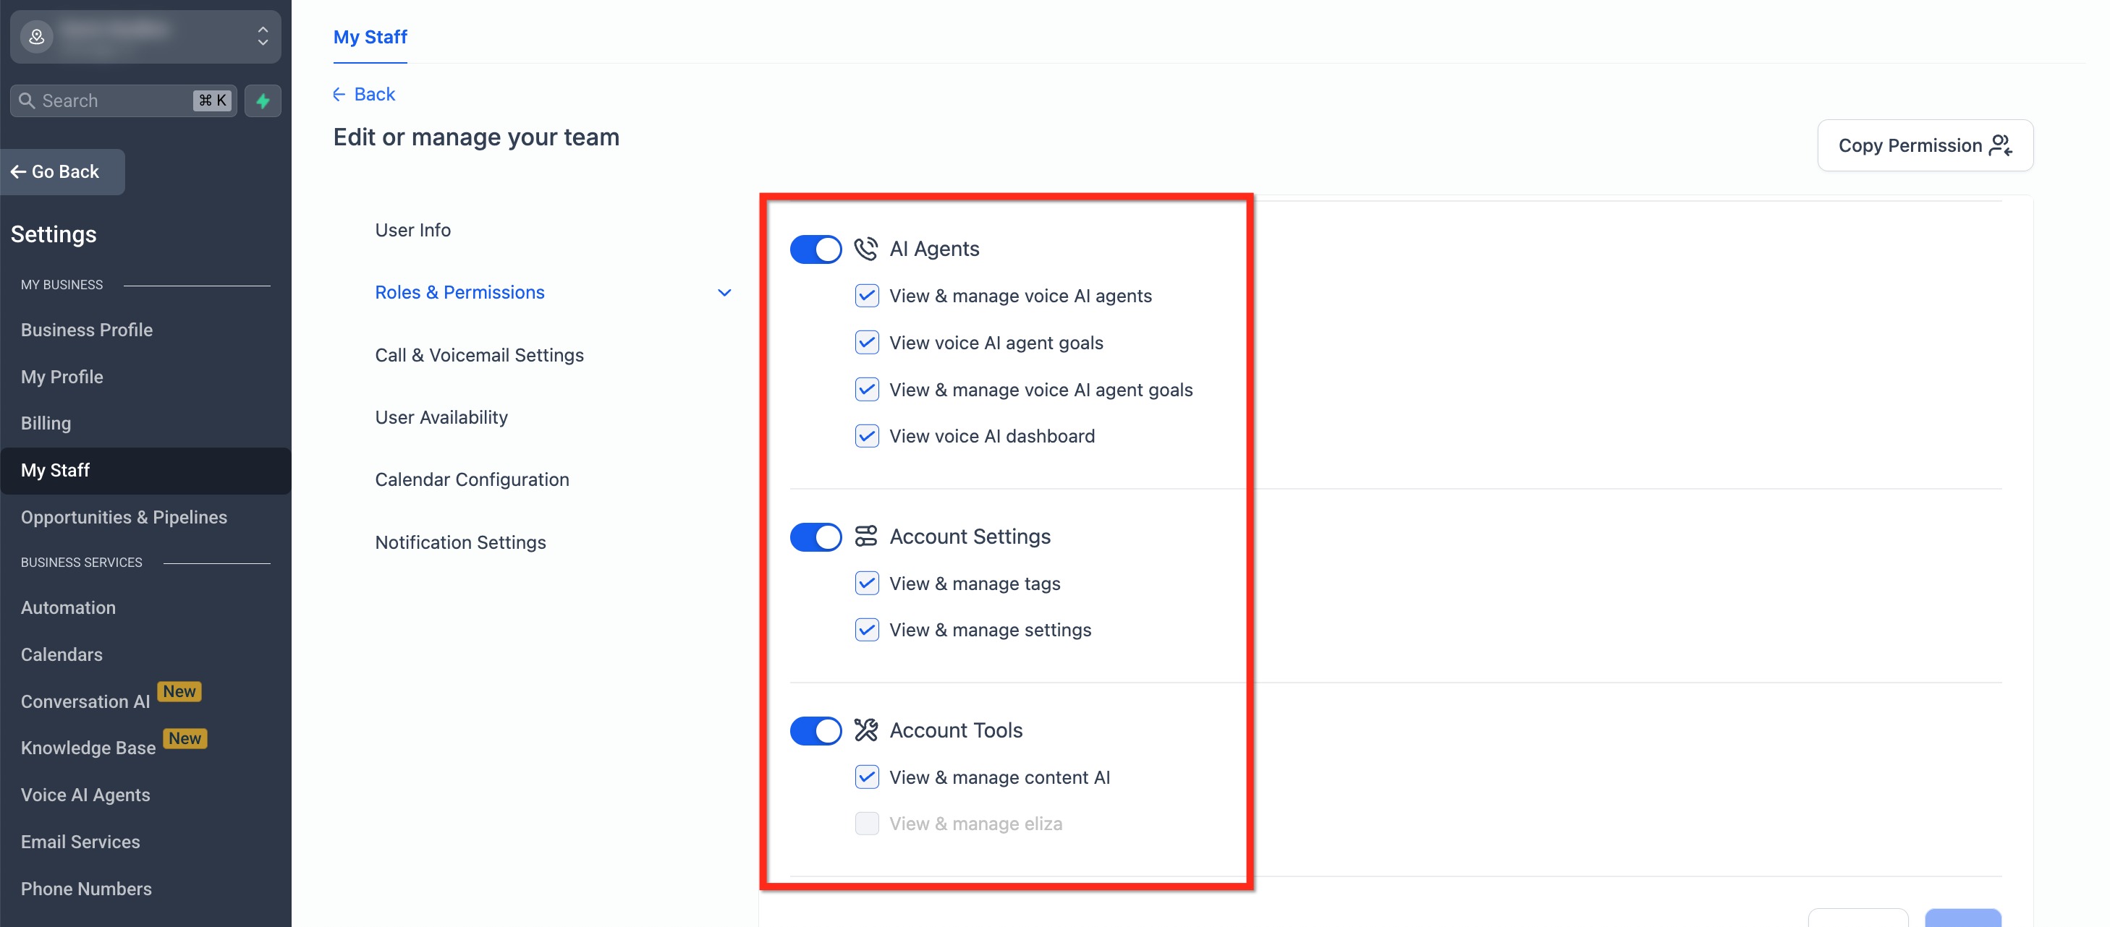
Task: Disable the AI Agents toggle switch
Action: (x=815, y=249)
